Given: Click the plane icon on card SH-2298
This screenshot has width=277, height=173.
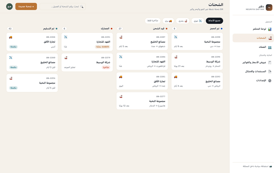Looking at the screenshot, I should pos(176,37).
